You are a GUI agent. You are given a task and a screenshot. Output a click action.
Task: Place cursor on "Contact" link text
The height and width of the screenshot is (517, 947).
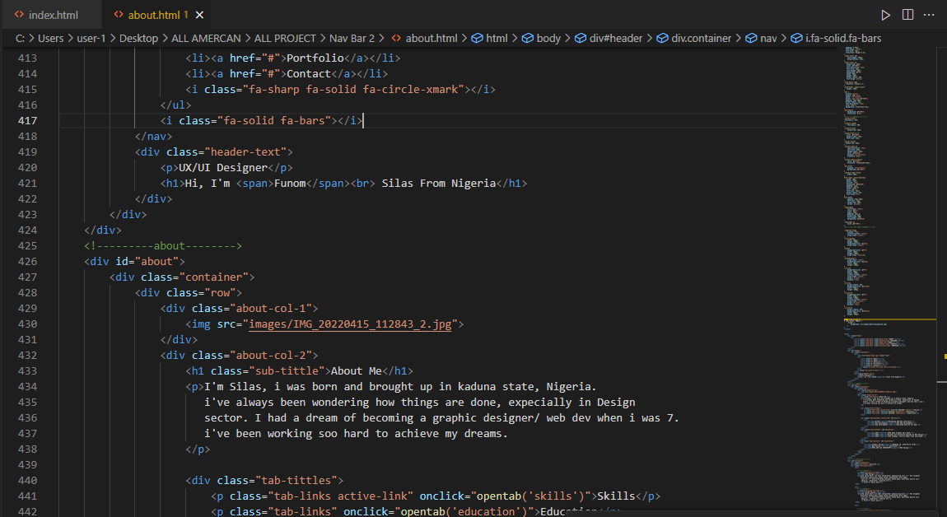pos(309,74)
